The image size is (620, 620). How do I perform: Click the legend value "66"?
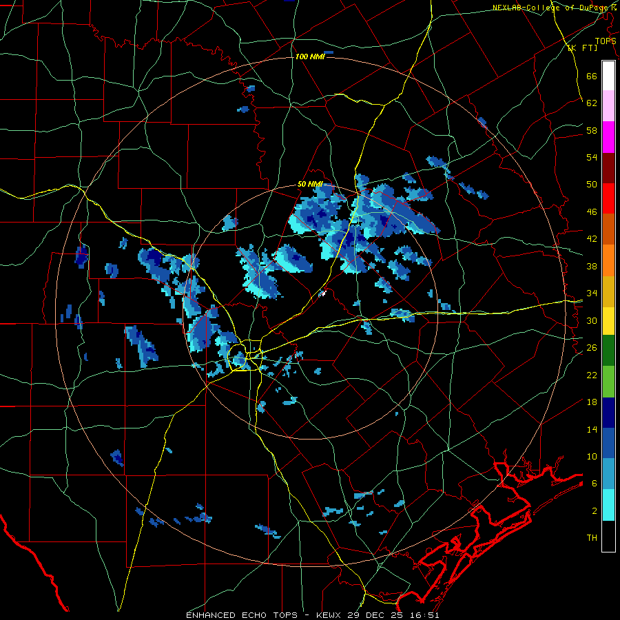click(x=592, y=76)
